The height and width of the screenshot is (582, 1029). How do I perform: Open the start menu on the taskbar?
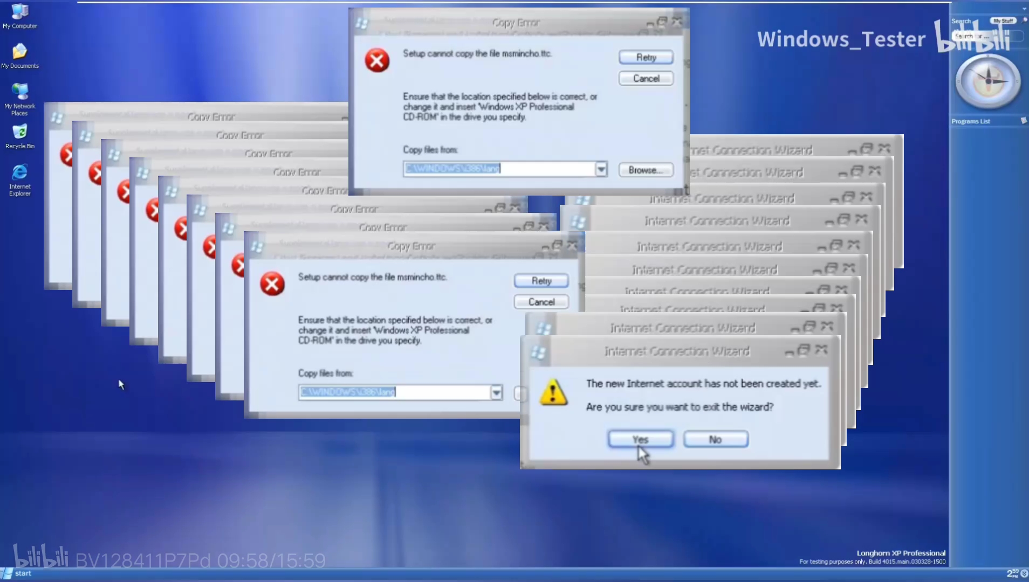pos(17,573)
